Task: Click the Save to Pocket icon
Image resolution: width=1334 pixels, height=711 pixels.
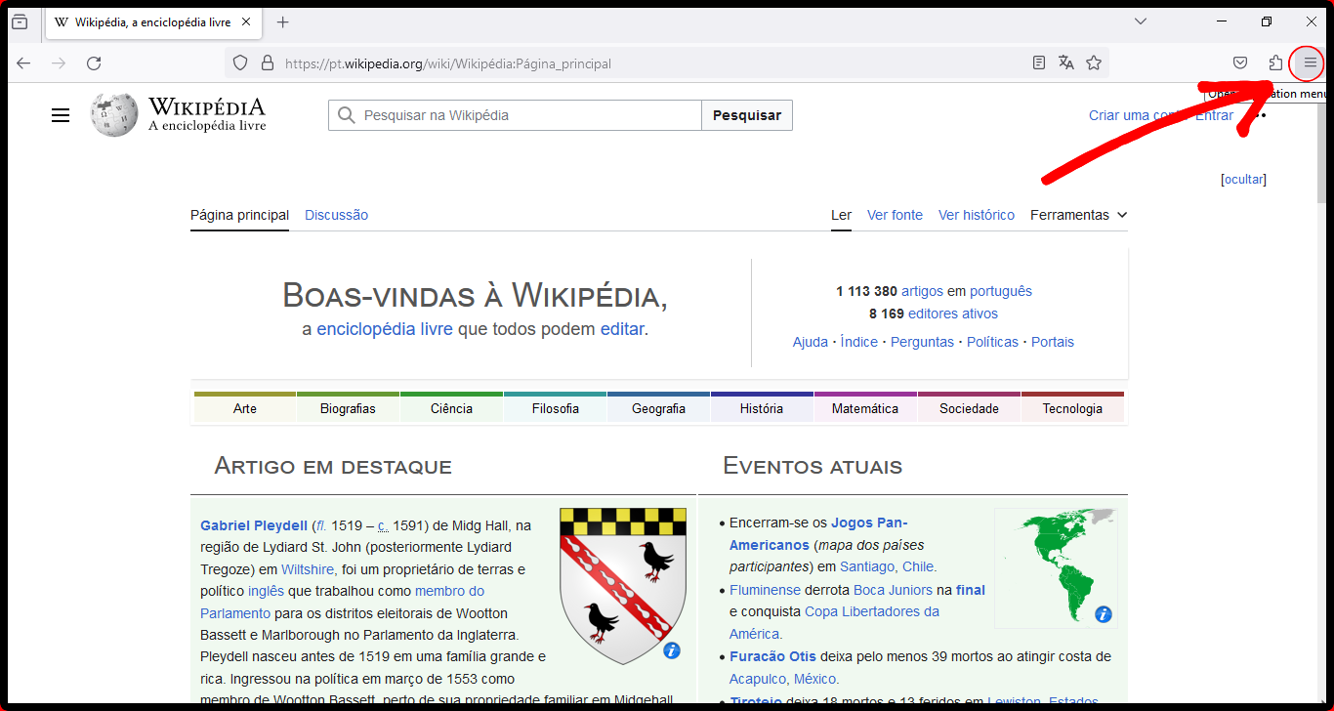Action: (x=1240, y=63)
